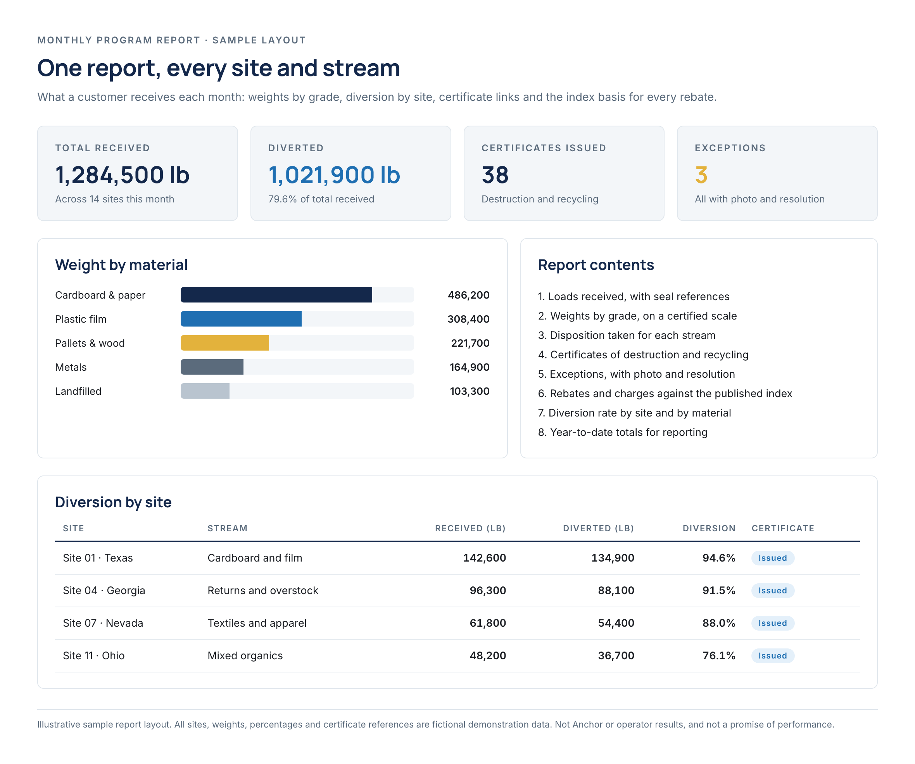Image resolution: width=915 pixels, height=764 pixels.
Task: Click the Issued badge for Site 07 Nevada
Action: [x=773, y=623]
